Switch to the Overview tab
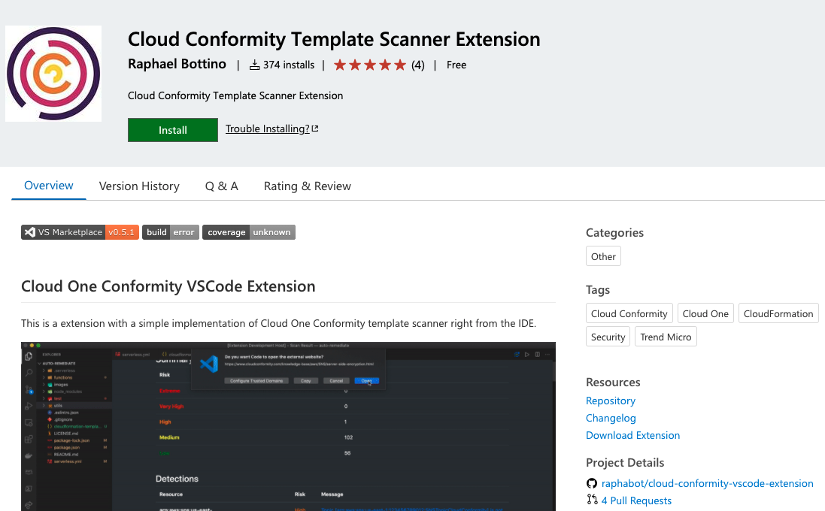The width and height of the screenshot is (825, 511). click(48, 186)
